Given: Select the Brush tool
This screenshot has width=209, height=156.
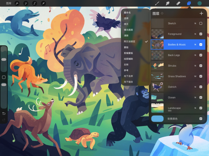Looking at the screenshot, I should 157,3.
